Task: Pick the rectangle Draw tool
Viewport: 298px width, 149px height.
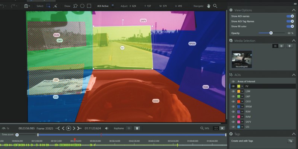Action: (89, 6)
